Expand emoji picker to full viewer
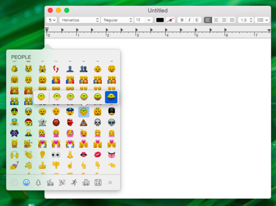The height and width of the screenshot is (206, 276). 110,183
